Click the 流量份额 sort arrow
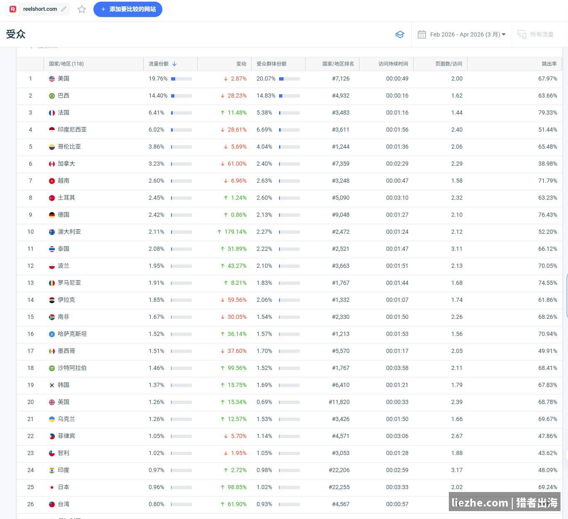 [174, 64]
